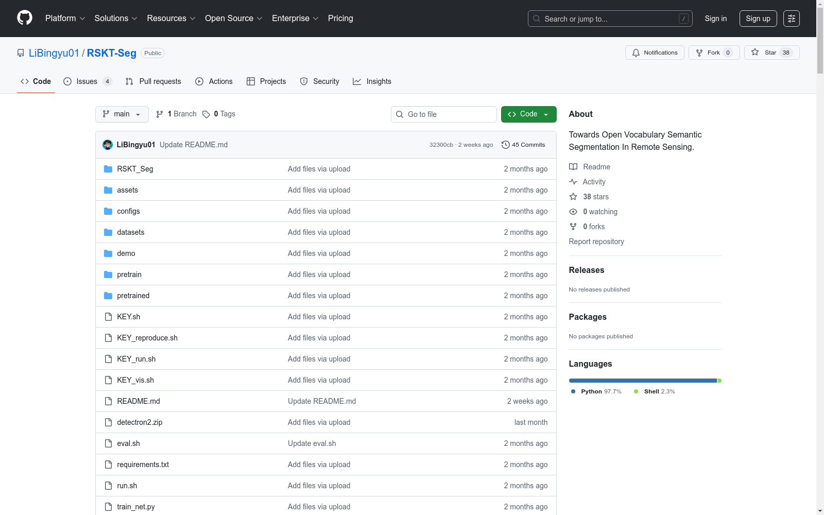Open the Pricing page
The image size is (824, 515).
pyautogui.click(x=340, y=18)
